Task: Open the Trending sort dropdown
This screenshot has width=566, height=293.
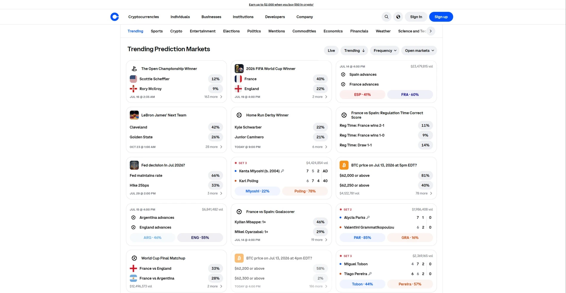Action: 354,50
